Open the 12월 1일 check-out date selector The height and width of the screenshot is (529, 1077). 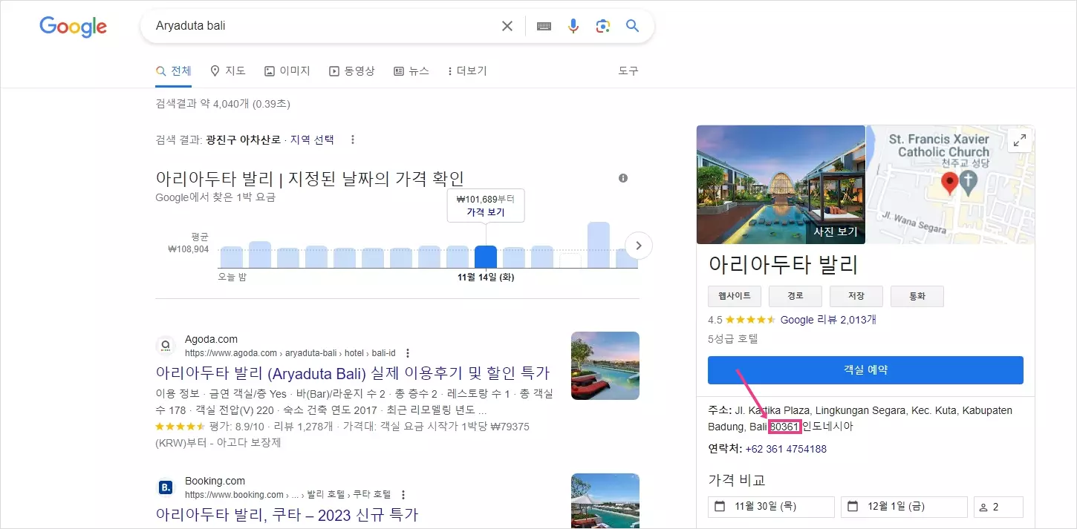tap(903, 506)
